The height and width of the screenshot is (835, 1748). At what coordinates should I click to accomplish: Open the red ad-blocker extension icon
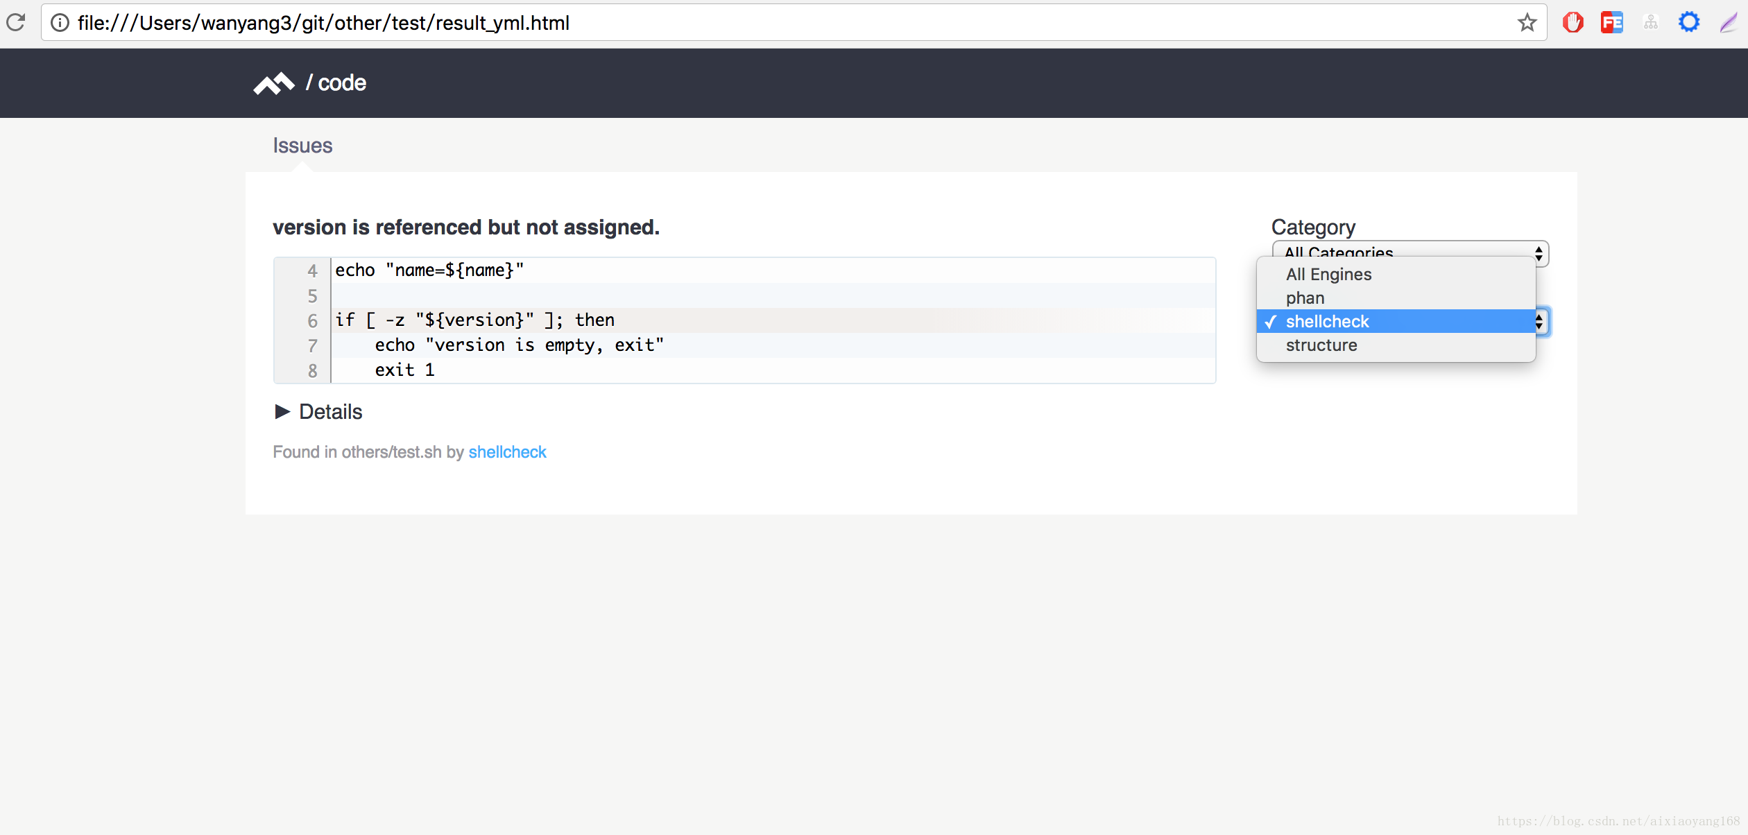tap(1573, 23)
